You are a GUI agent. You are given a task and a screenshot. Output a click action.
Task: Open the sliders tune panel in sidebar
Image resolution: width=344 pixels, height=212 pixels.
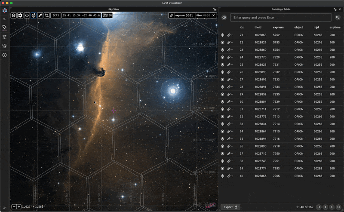(x=4, y=37)
